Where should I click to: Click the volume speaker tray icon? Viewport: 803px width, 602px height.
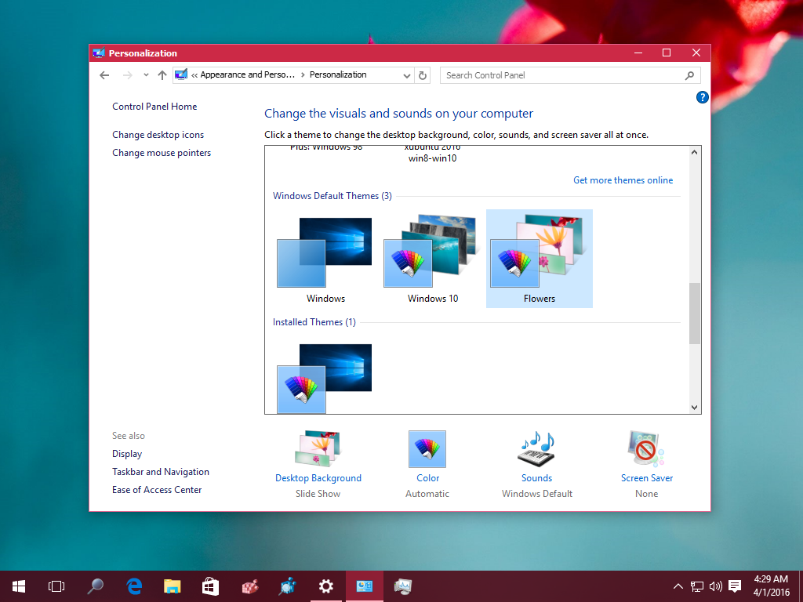click(715, 586)
